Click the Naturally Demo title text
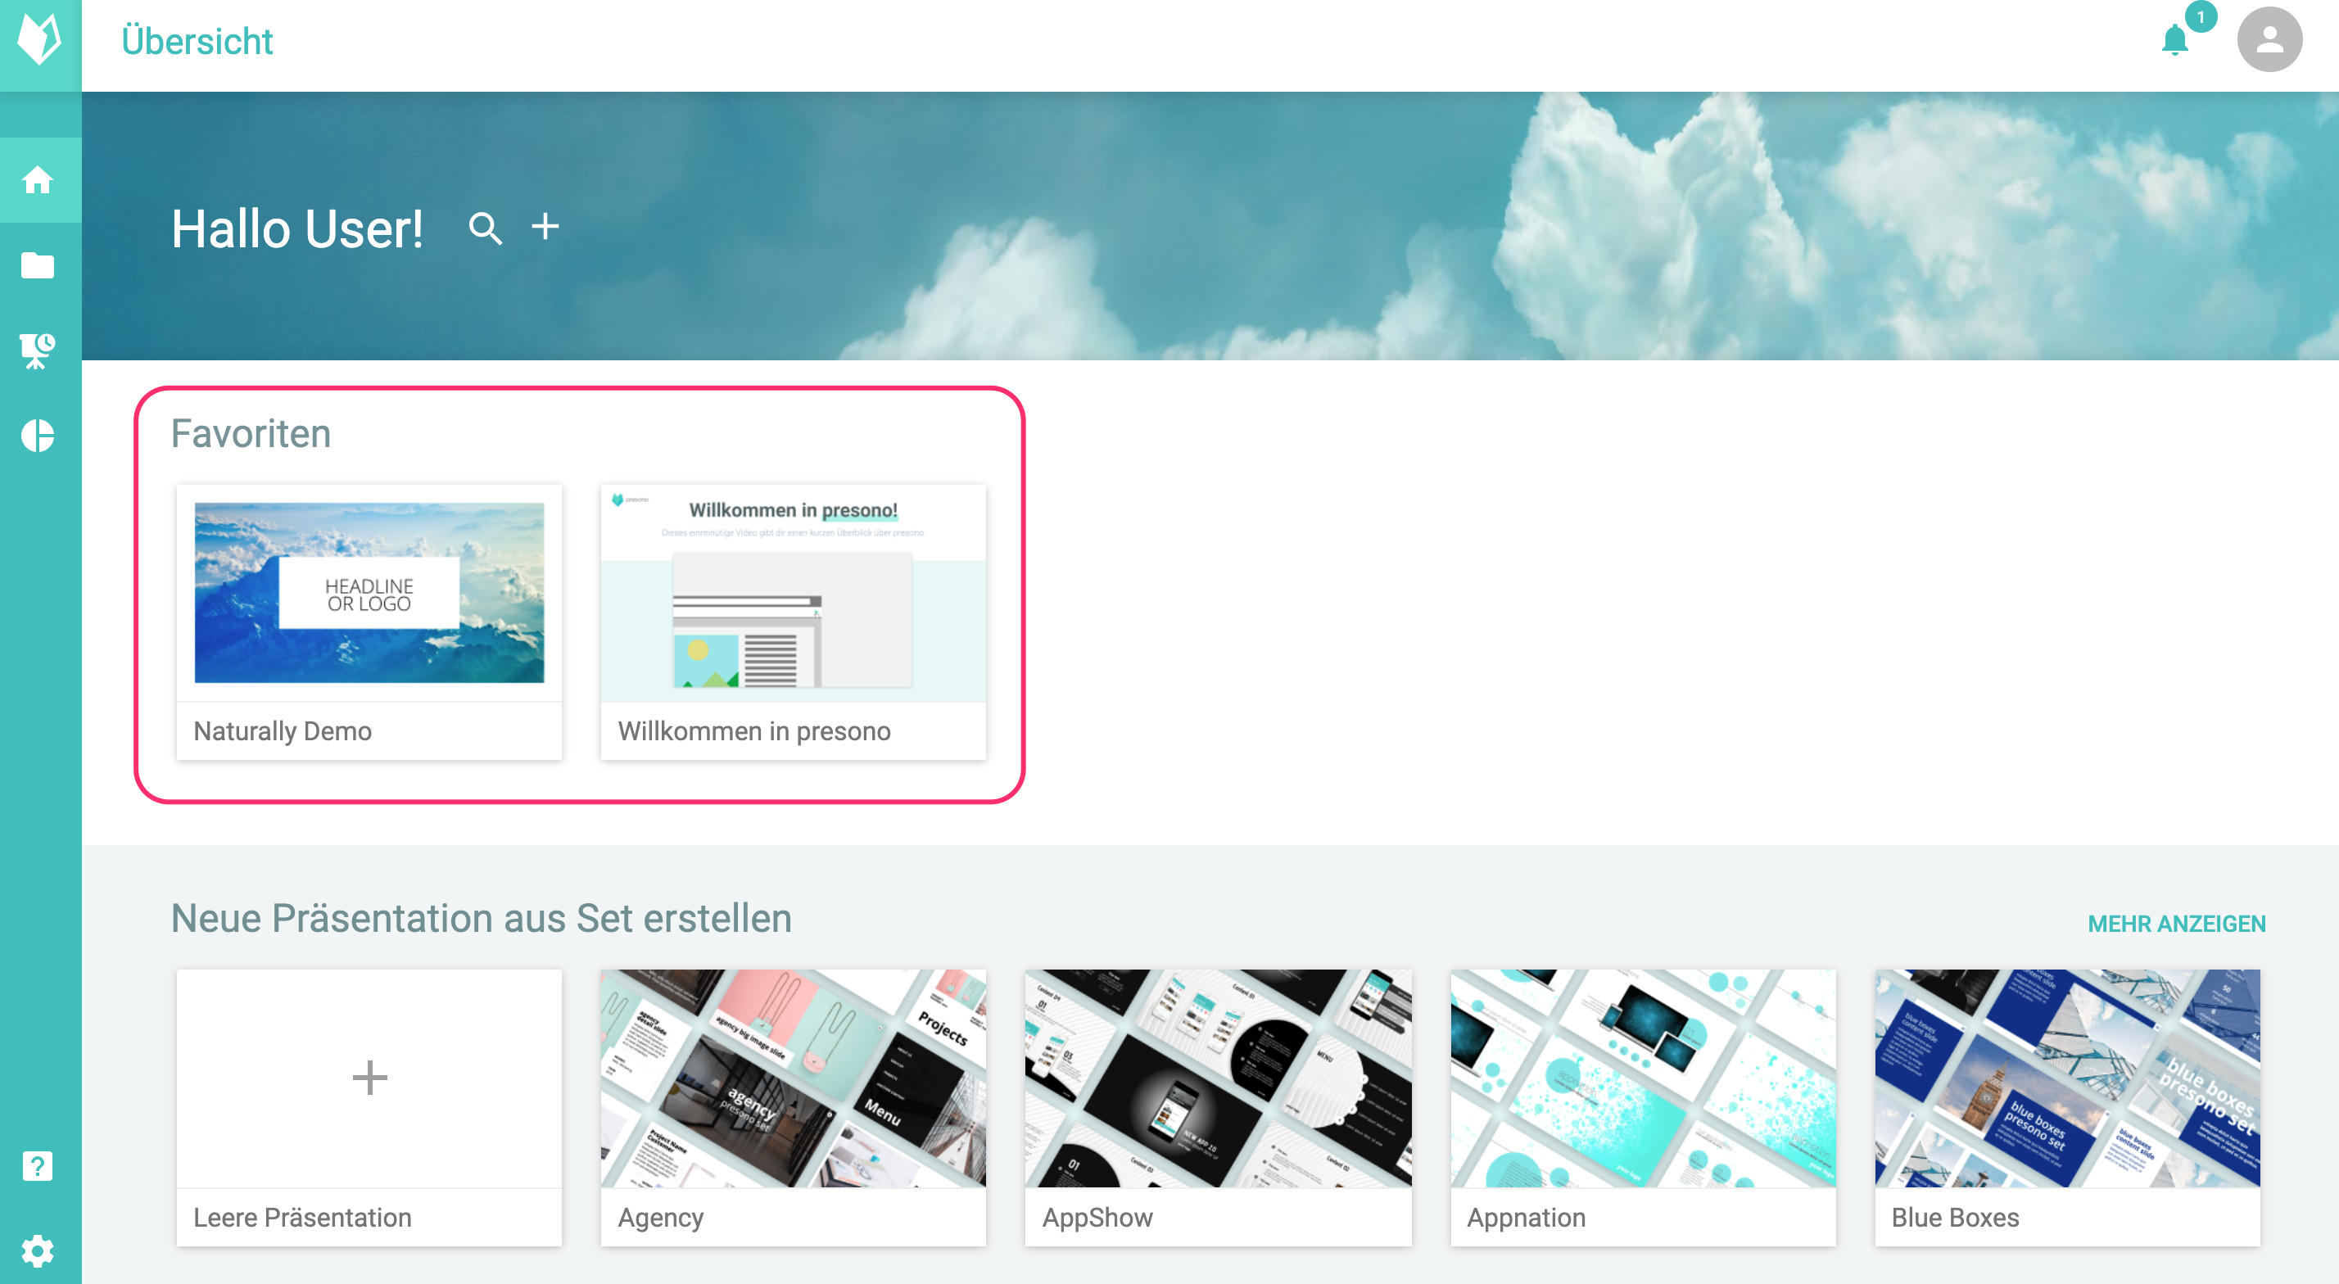The image size is (2339, 1284). click(x=283, y=731)
